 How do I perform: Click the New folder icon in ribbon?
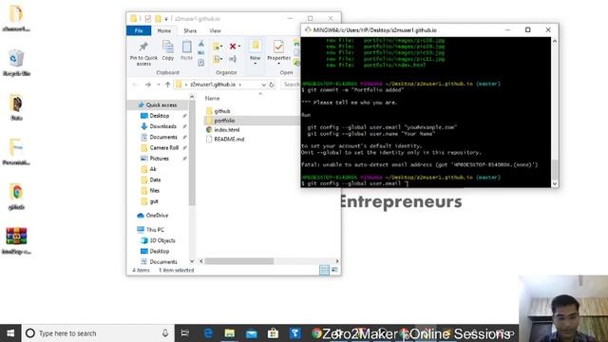pyautogui.click(x=256, y=47)
